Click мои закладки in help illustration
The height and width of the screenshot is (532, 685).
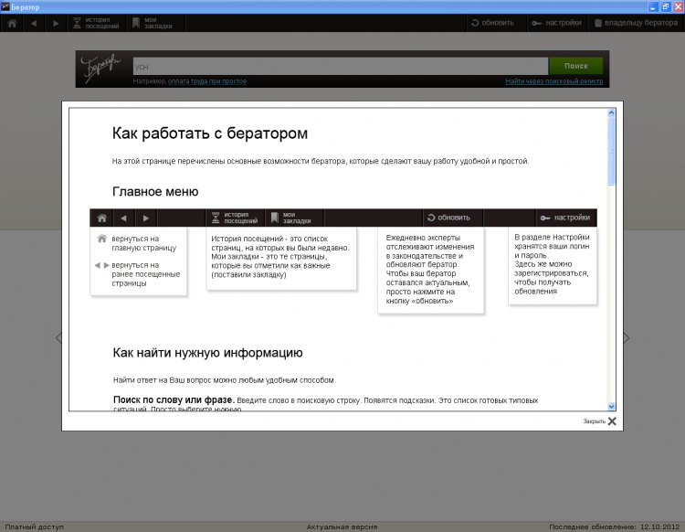[294, 218]
